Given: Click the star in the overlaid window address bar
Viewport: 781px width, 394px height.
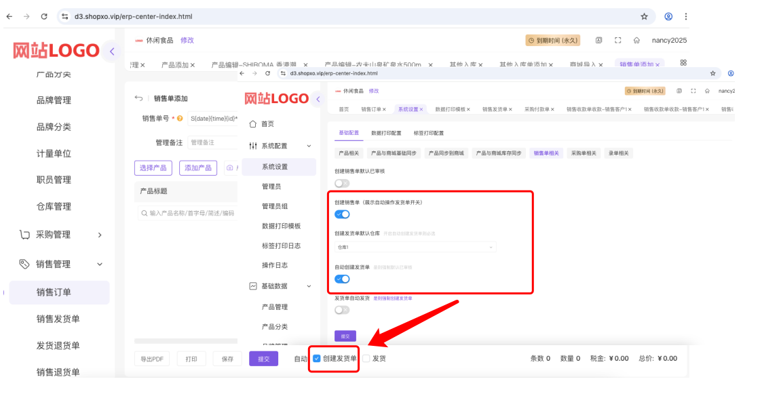Looking at the screenshot, I should coord(712,73).
